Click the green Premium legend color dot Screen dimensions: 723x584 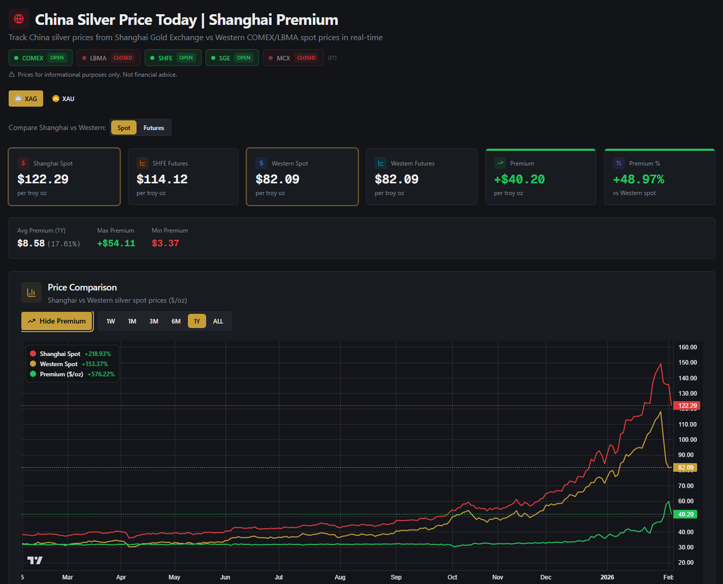(33, 374)
